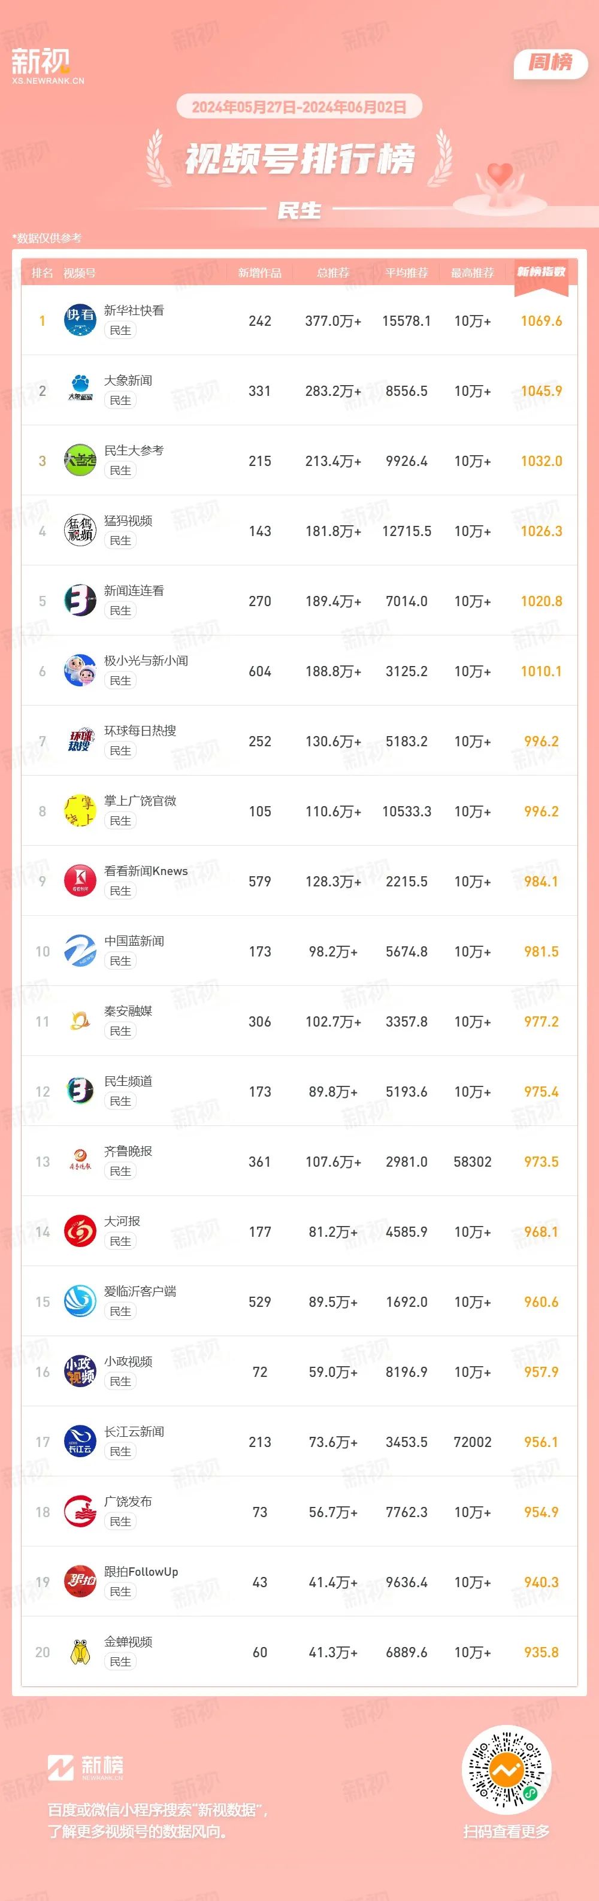The width and height of the screenshot is (599, 1901).
Task: Click the 新增作品 column header
Action: coord(259,273)
